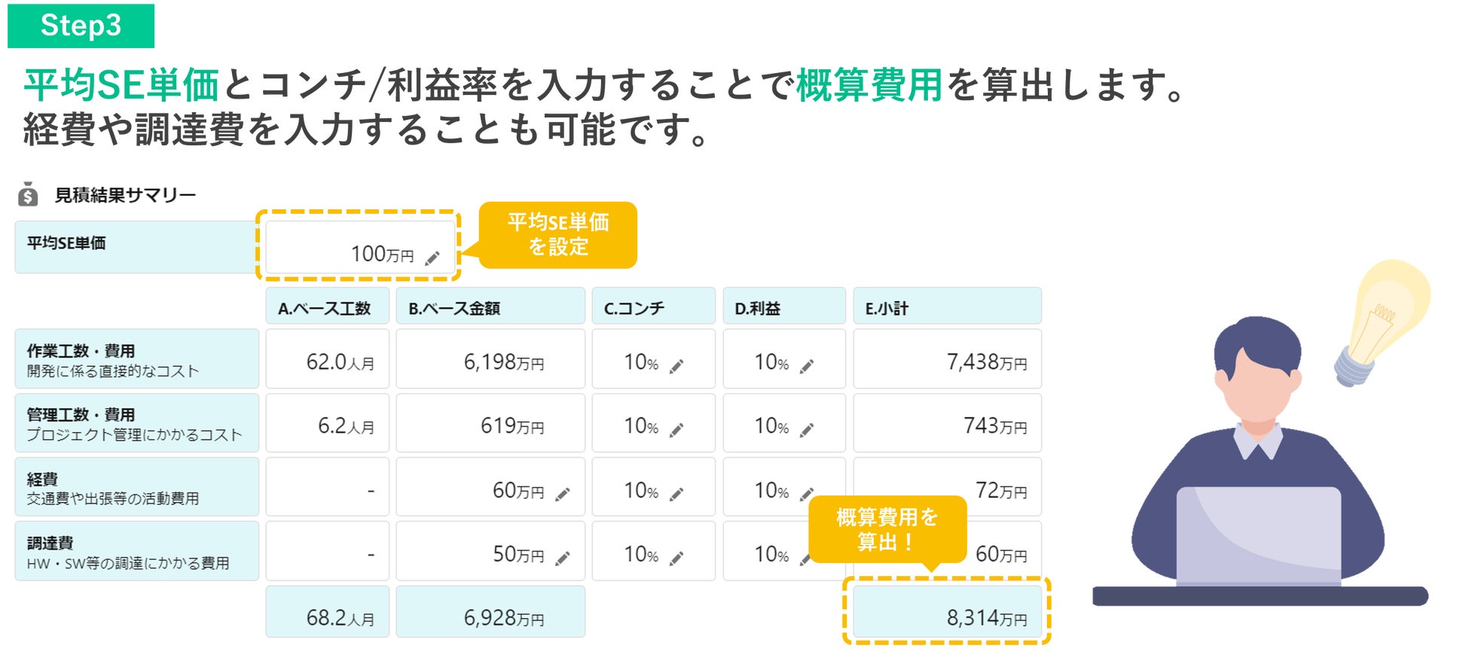The width and height of the screenshot is (1469, 658).
Task: Select the A.ベース工数 column header
Action: coord(327,306)
